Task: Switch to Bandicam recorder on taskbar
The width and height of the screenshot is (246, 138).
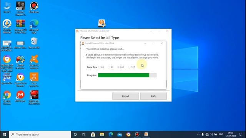Action: coord(137,135)
